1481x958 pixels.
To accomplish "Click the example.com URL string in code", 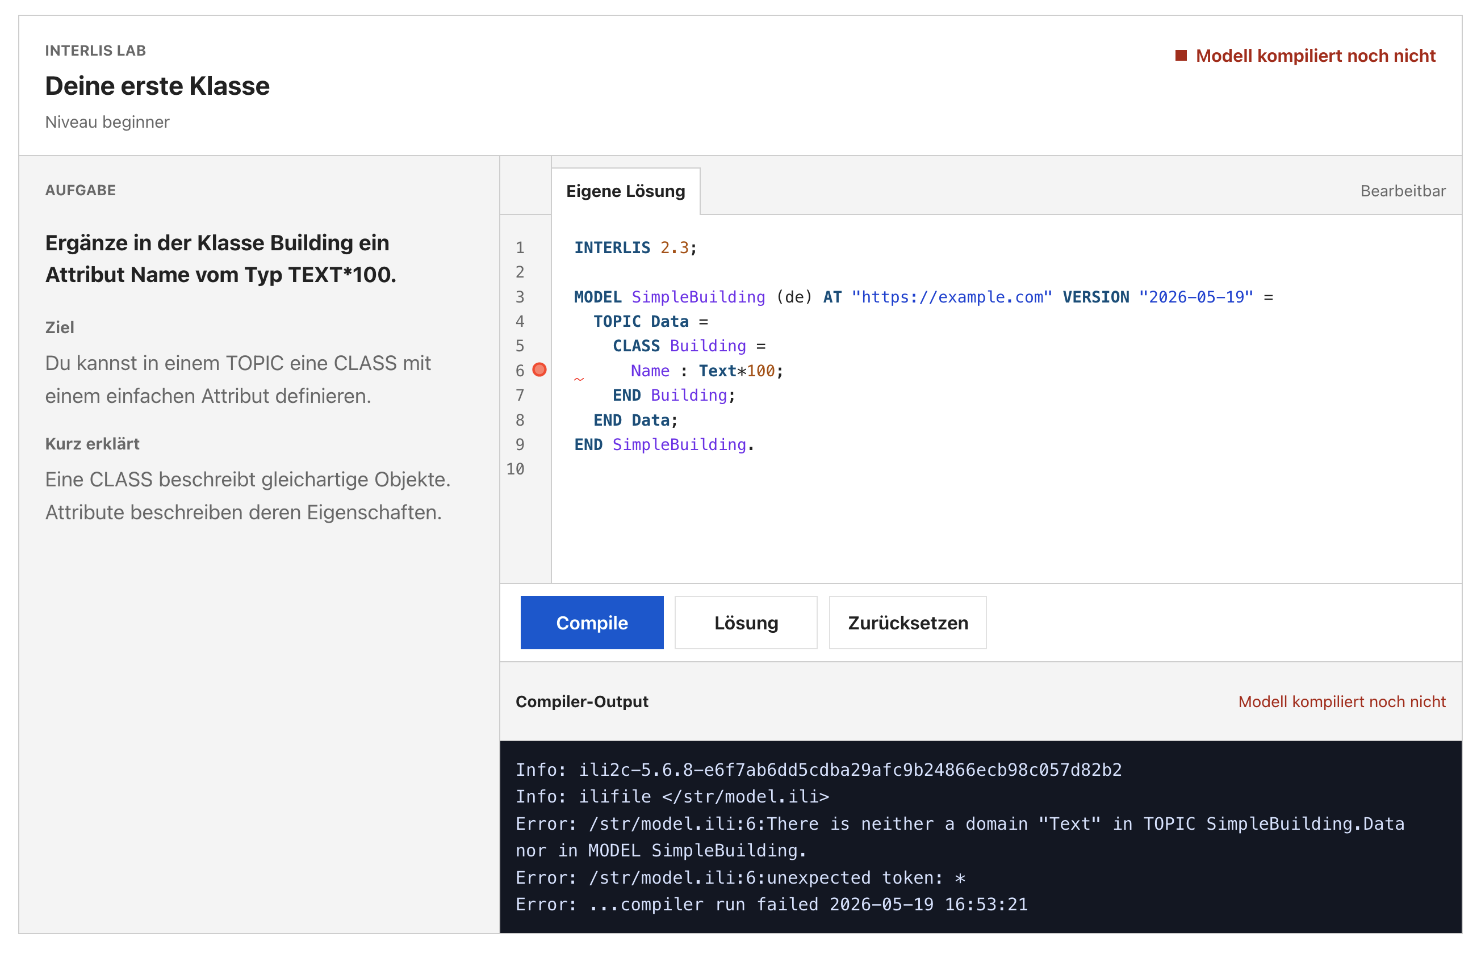I will click(x=951, y=297).
